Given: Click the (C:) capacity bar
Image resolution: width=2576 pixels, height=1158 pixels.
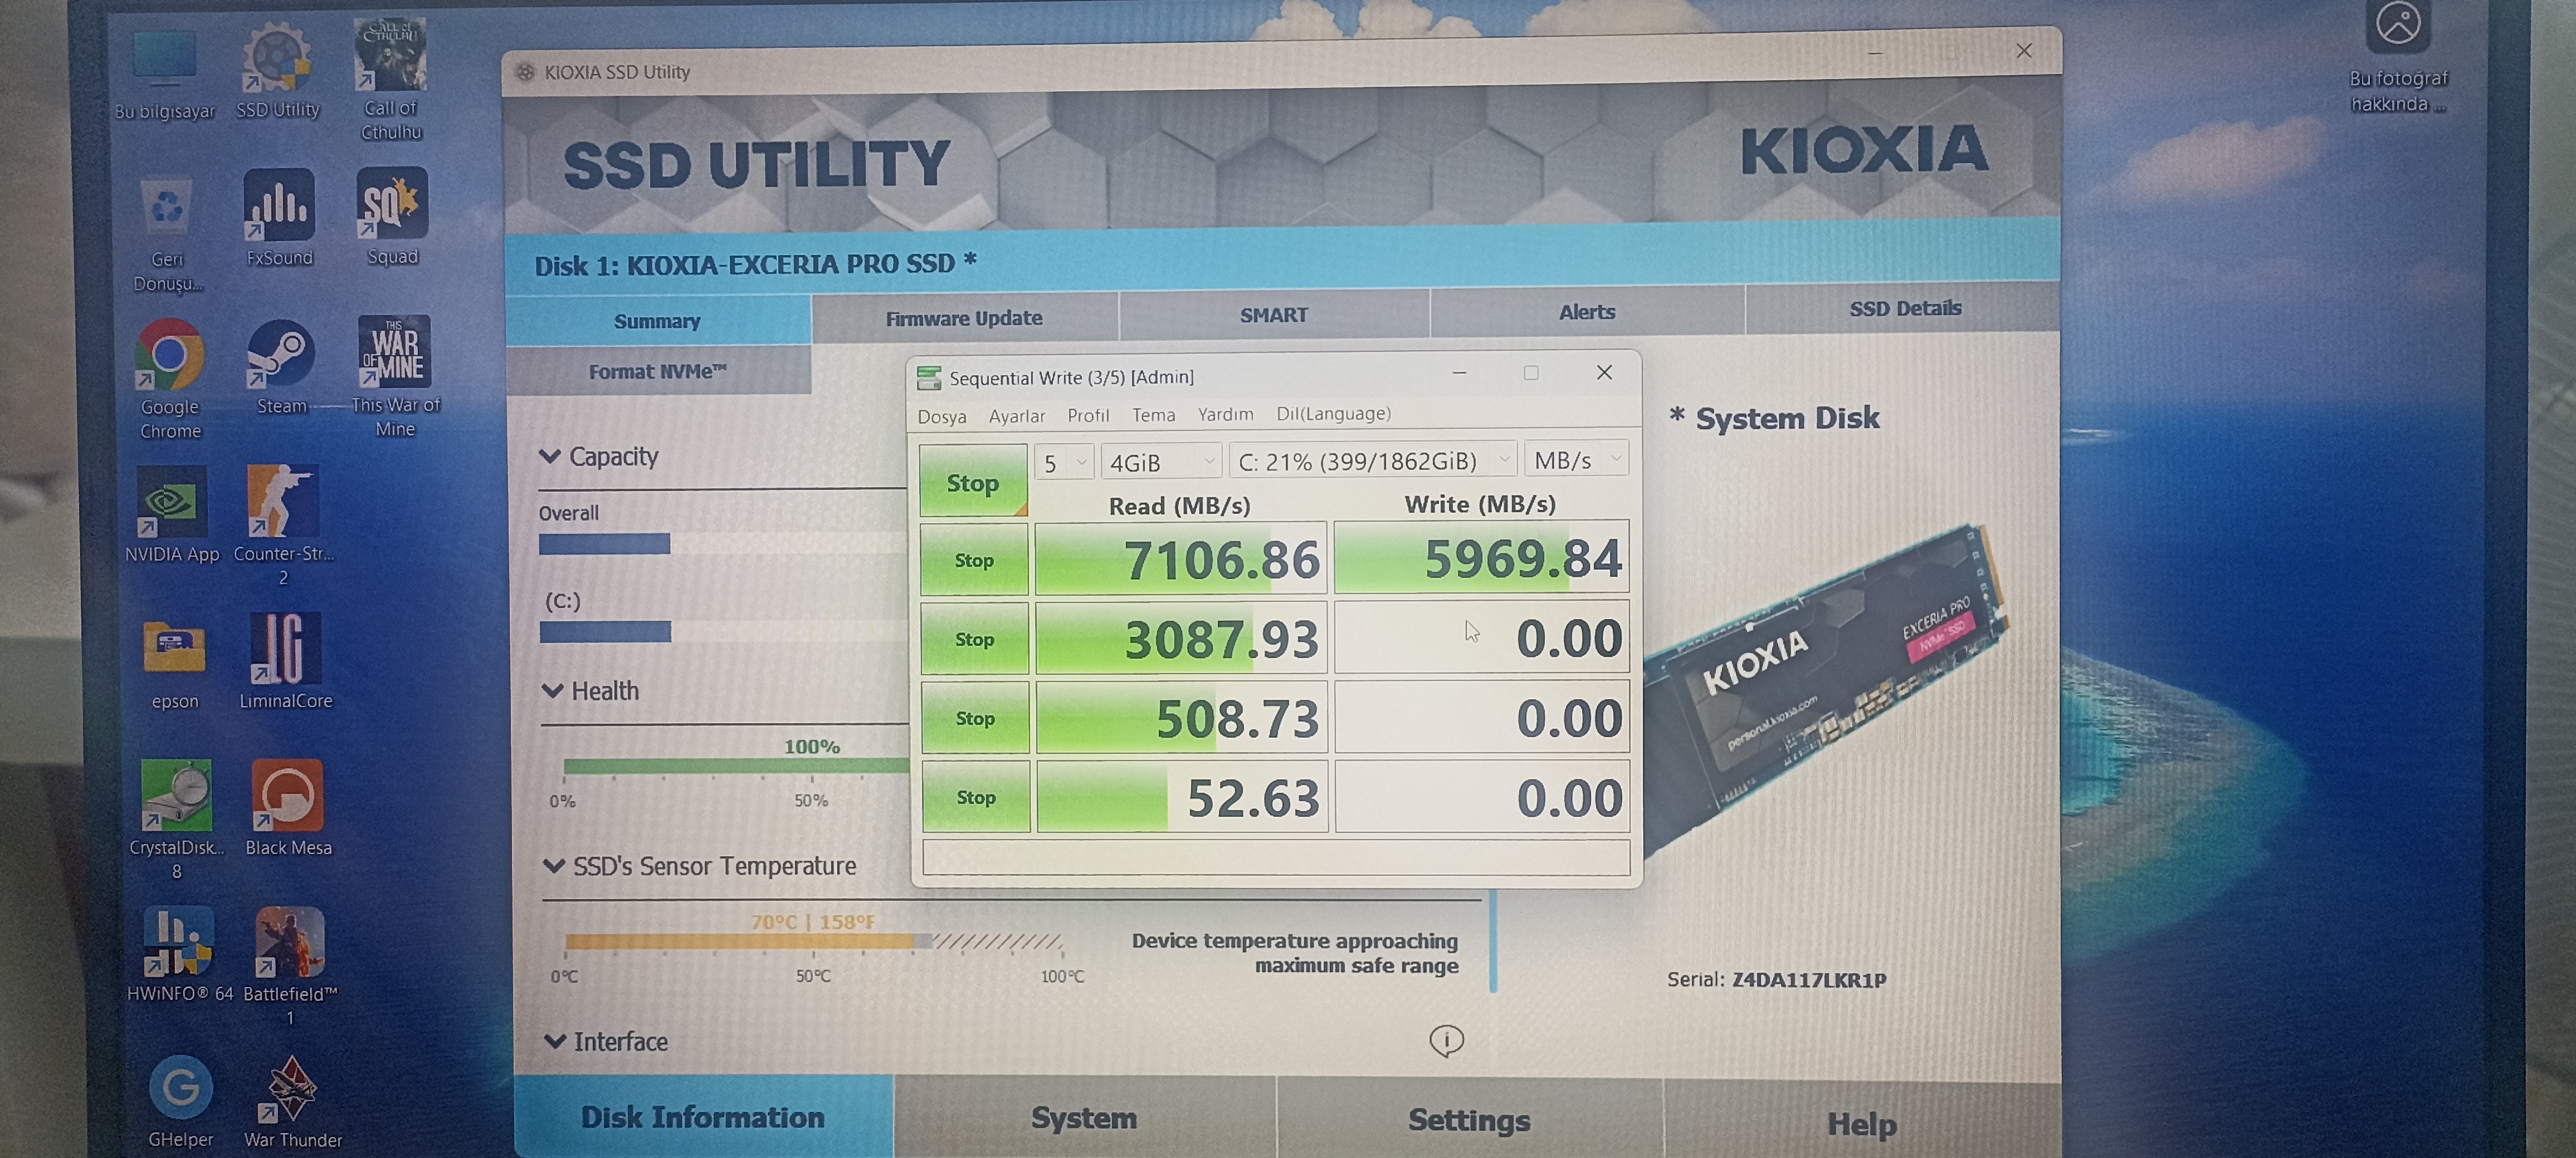Looking at the screenshot, I should pyautogui.click(x=723, y=631).
